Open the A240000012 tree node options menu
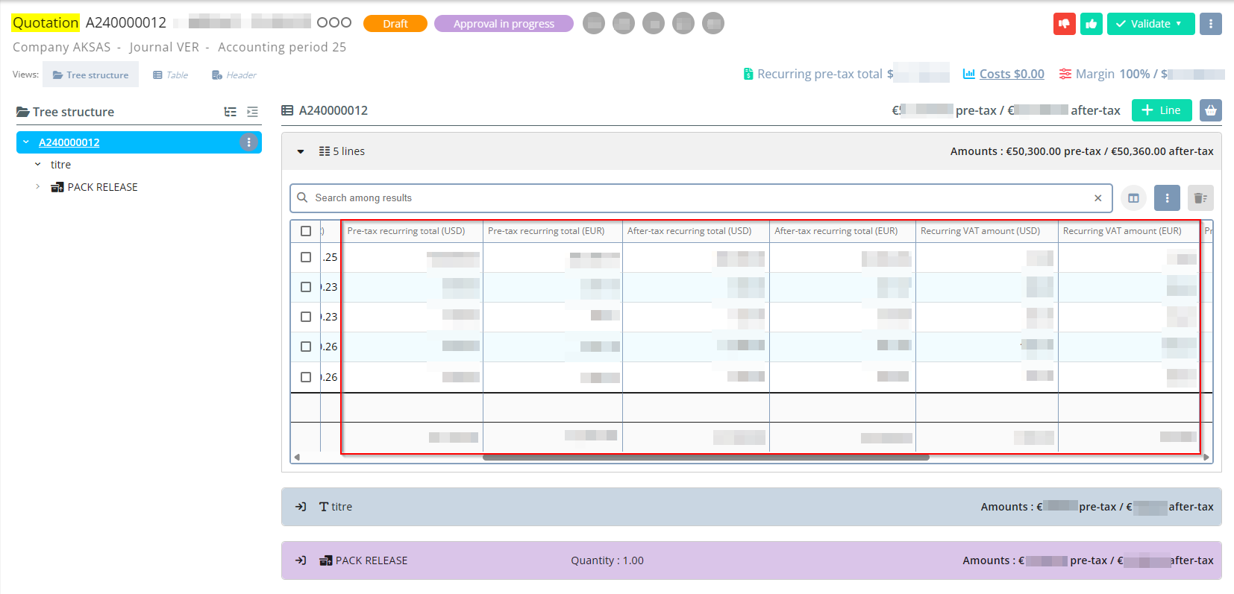 click(x=248, y=142)
